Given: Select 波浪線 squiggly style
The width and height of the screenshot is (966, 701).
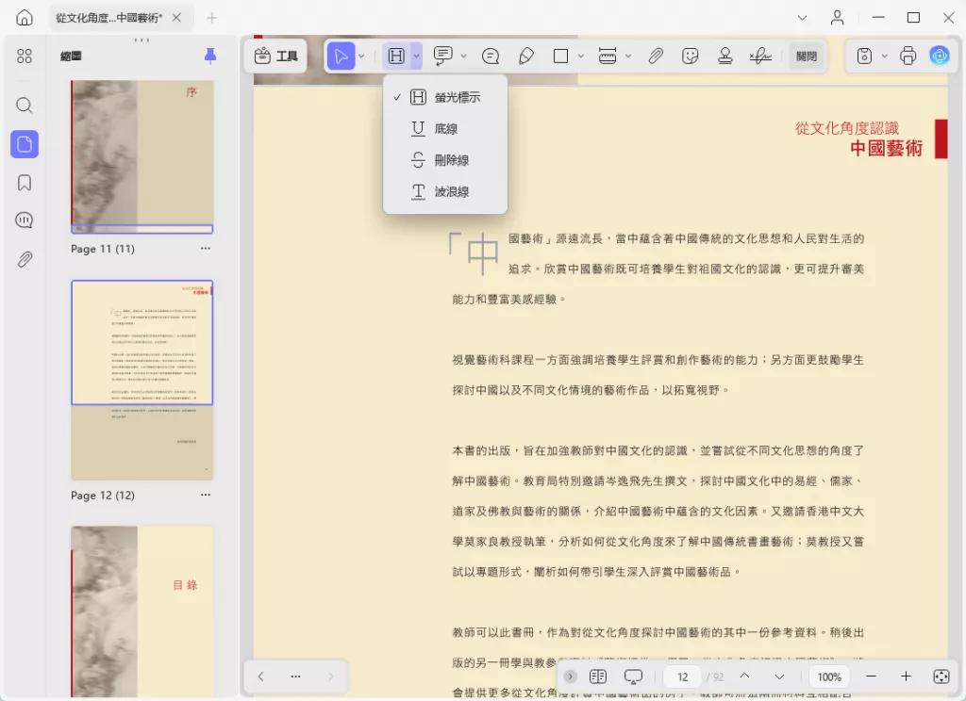Looking at the screenshot, I should (x=444, y=191).
